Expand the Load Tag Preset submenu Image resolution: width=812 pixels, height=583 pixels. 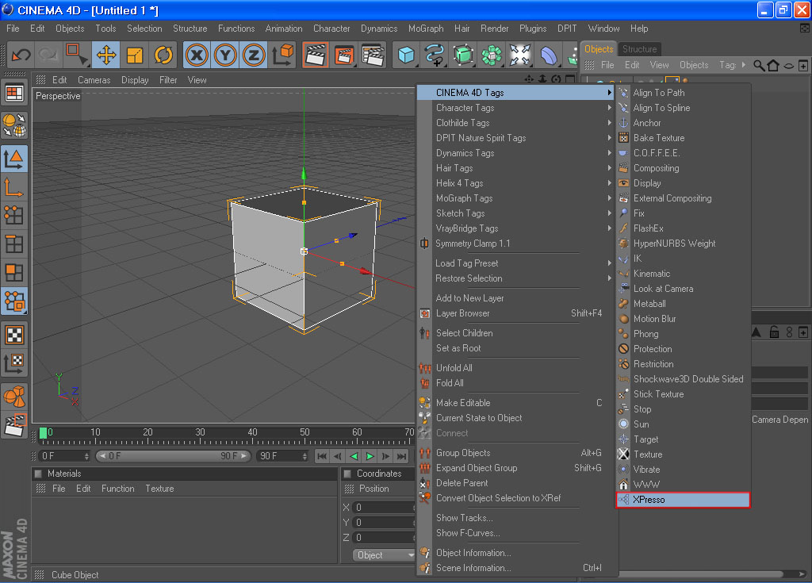pyautogui.click(x=517, y=263)
